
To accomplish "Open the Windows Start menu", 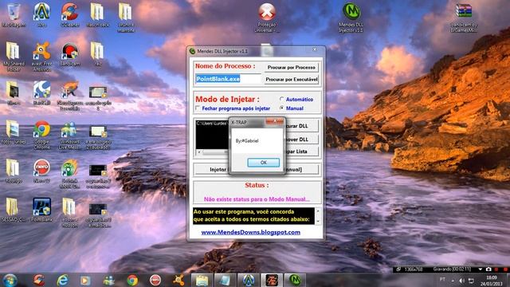I will (x=10, y=280).
